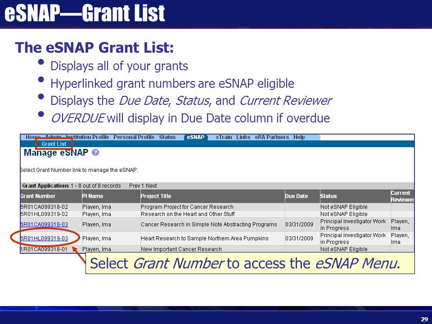Screen dimensions: 432x324
Task: Open the eRA Partners tab
Action: [x=272, y=137]
